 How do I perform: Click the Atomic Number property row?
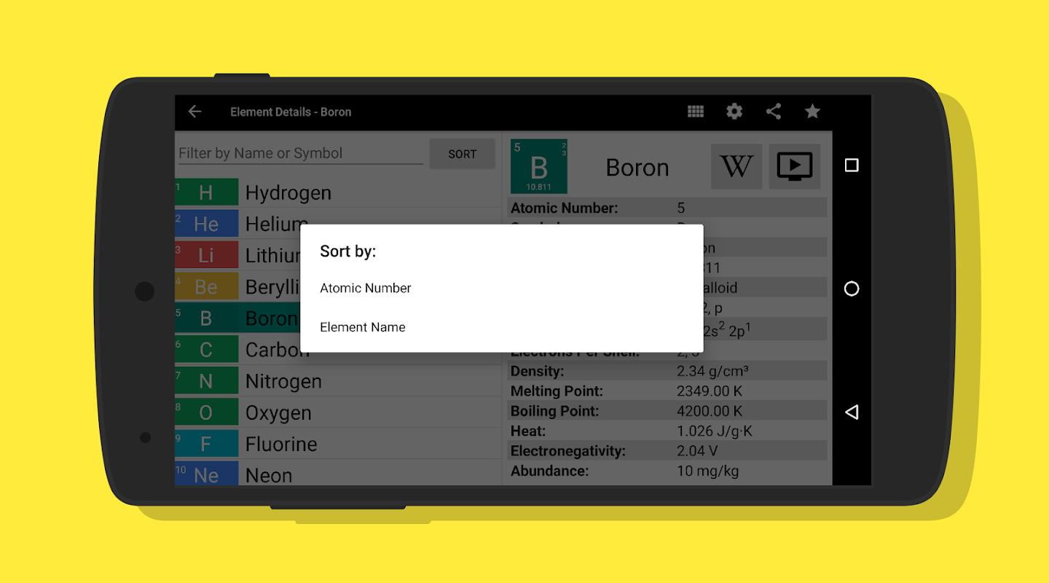(668, 208)
